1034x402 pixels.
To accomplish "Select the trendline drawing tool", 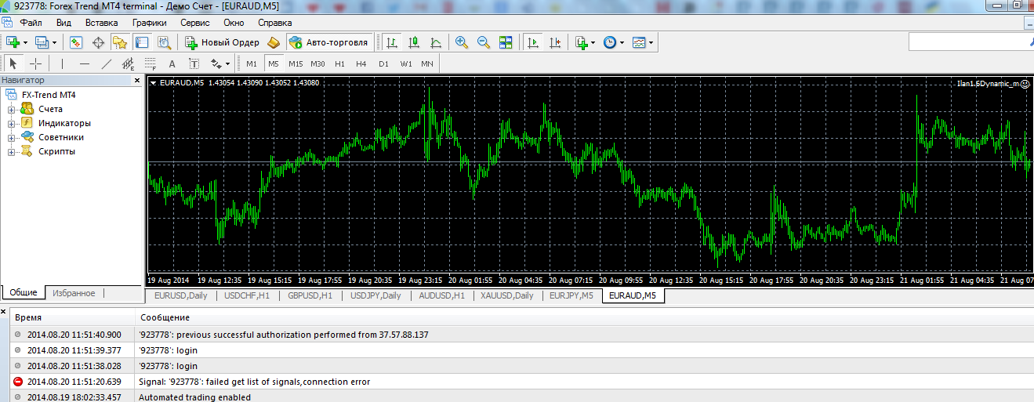I will (x=107, y=63).
